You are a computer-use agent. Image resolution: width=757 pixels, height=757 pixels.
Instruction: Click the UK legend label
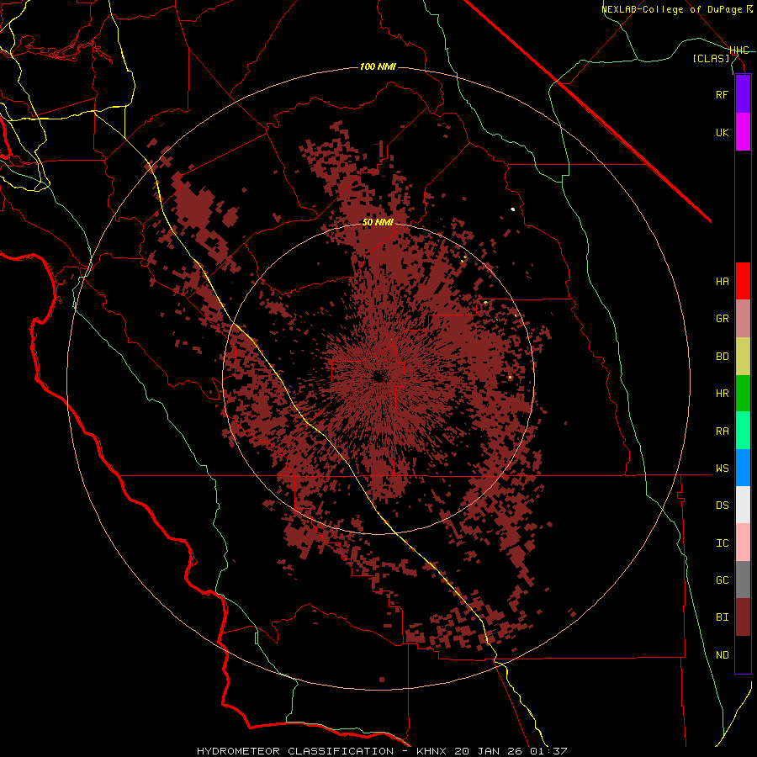click(722, 132)
